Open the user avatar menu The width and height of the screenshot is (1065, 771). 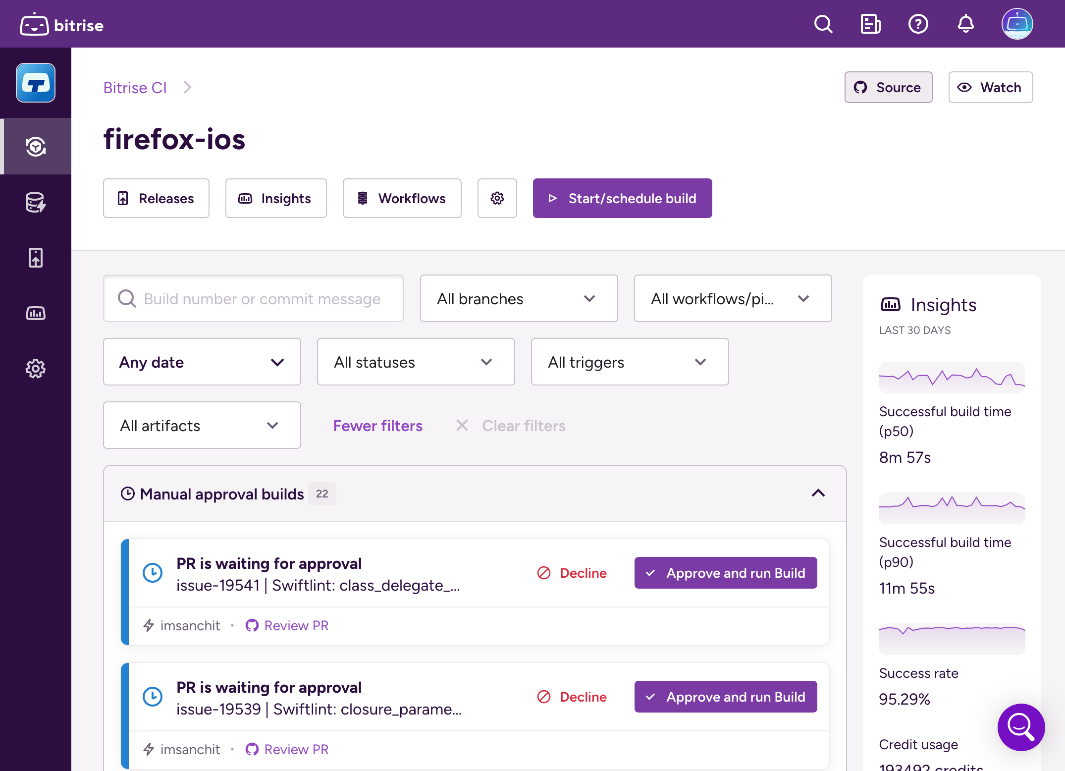pos(1017,24)
